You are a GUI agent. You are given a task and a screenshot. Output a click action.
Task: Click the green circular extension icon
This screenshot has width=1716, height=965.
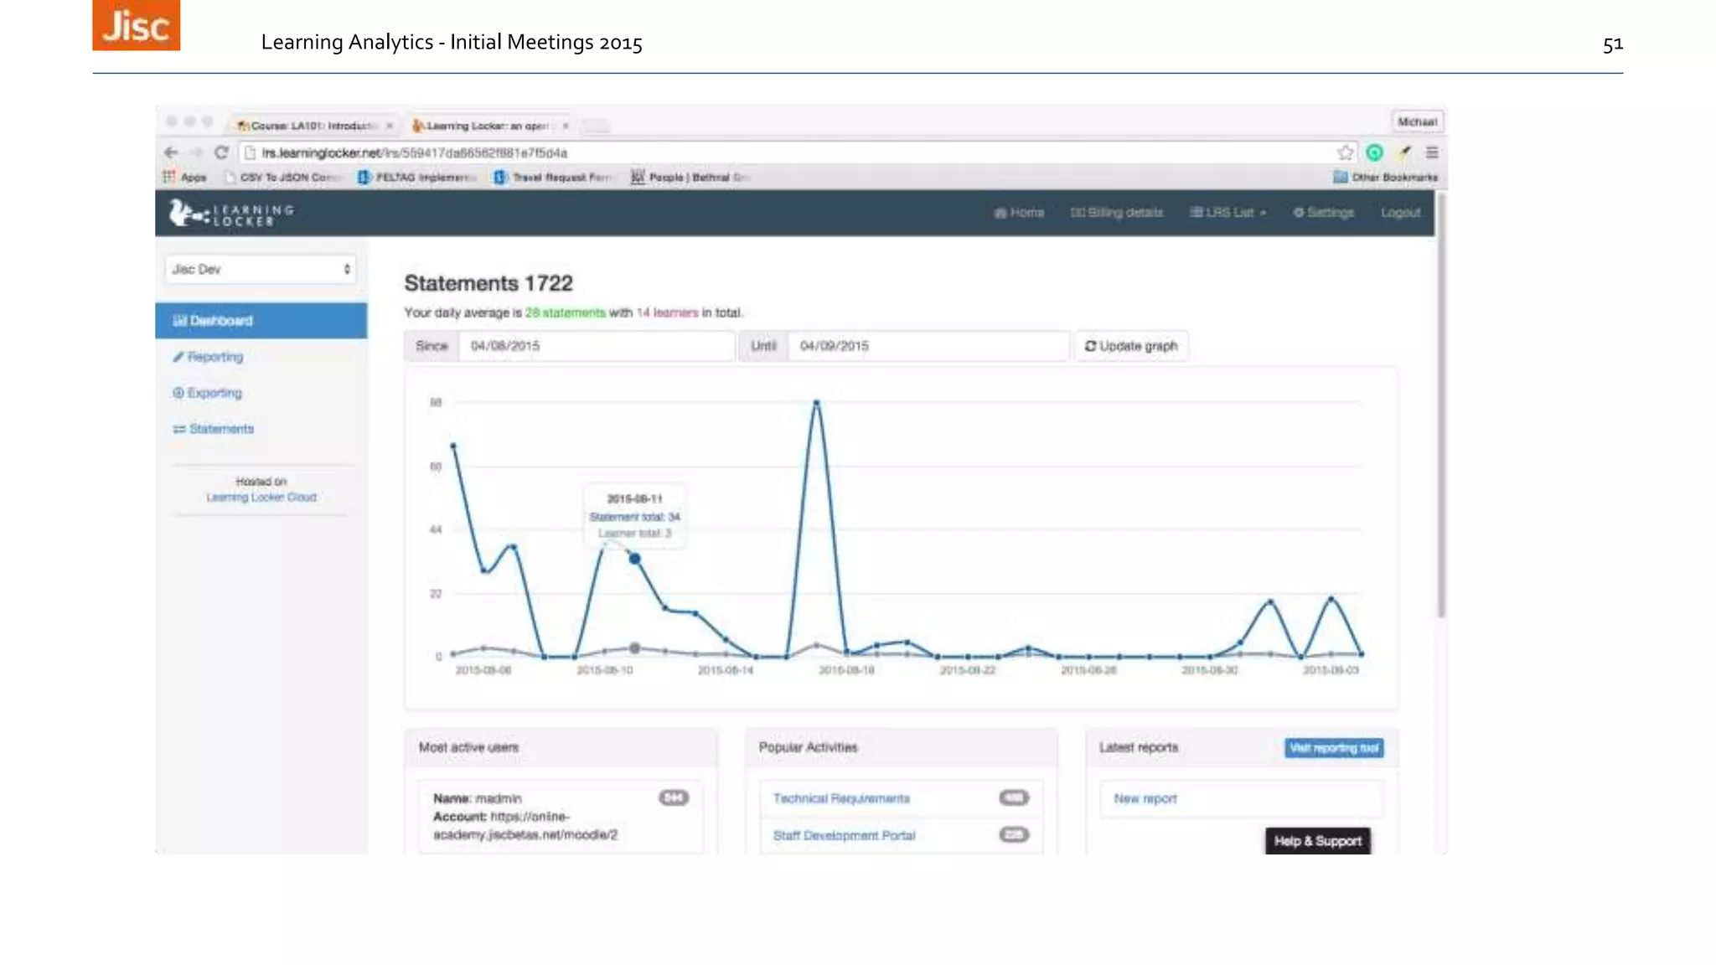pos(1374,152)
